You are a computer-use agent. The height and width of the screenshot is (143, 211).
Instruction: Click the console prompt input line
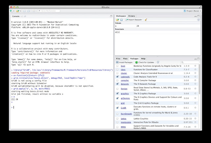[x=62, y=107]
